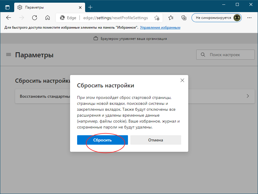Open a new tab with plus button
258x194 pixels.
coord(90,7)
